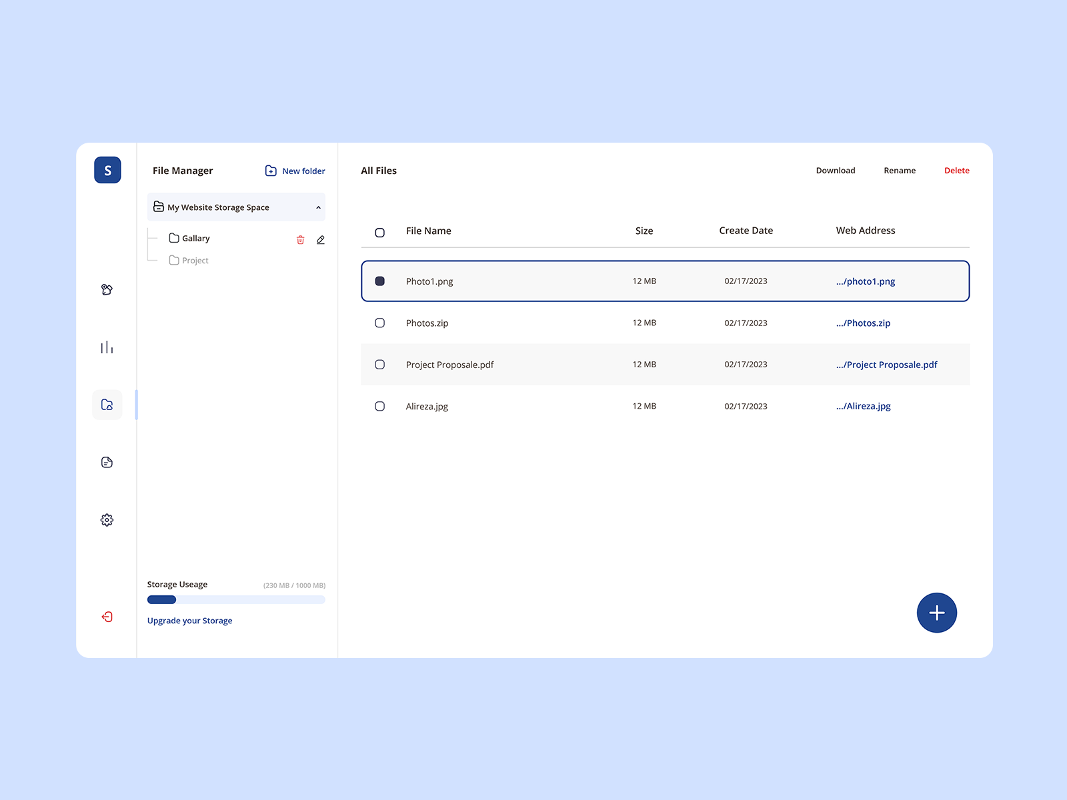Click the All Files heading
This screenshot has height=800, width=1067.
coord(379,171)
